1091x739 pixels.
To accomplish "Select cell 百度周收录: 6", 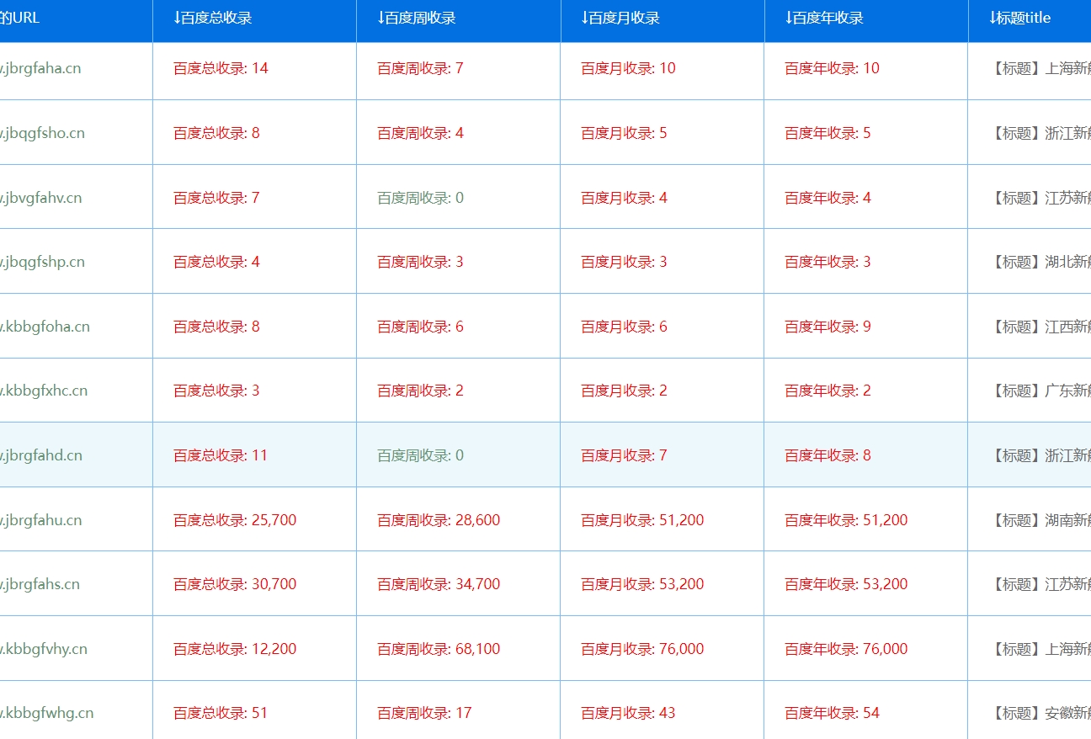I will (420, 327).
